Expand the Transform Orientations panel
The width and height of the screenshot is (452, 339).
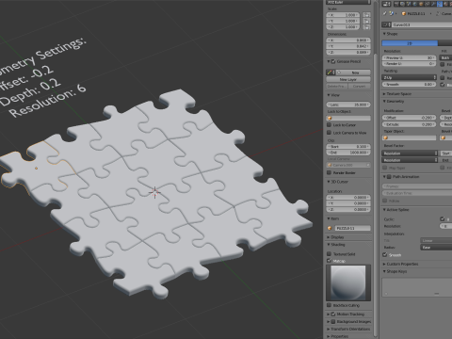(329, 329)
